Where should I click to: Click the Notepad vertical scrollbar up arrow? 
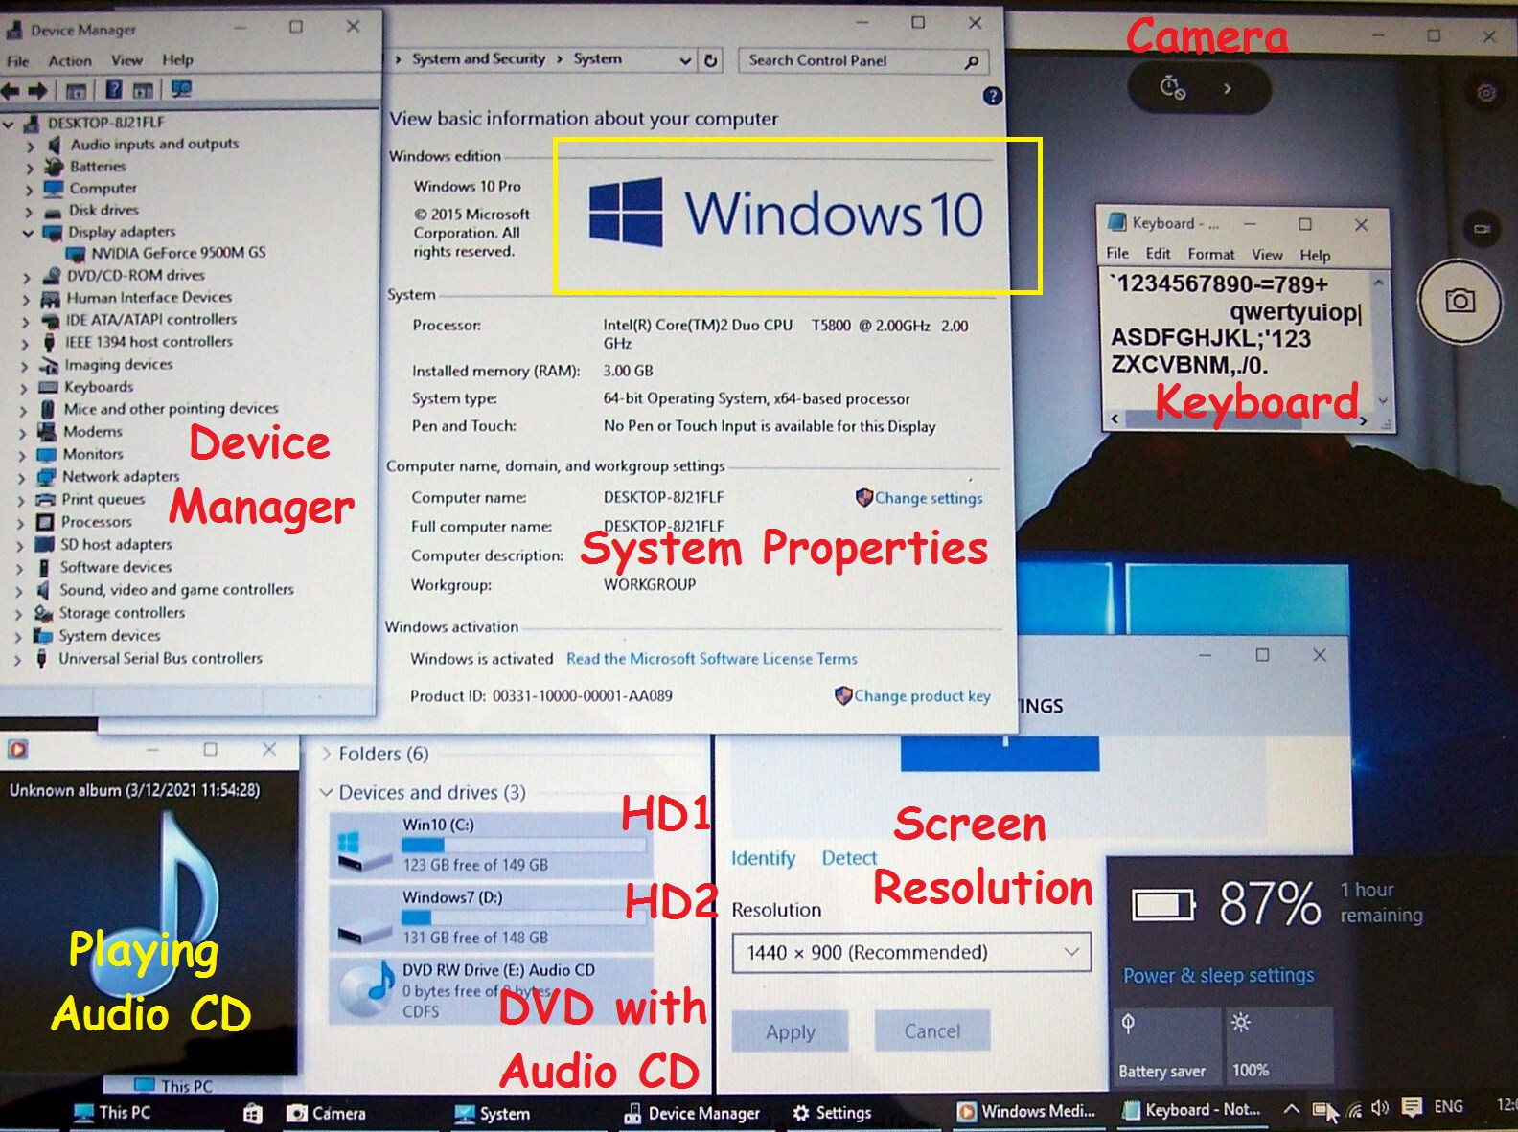(1378, 283)
